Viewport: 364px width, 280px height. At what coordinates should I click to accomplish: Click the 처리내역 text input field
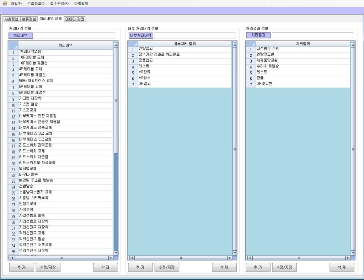[74, 35]
